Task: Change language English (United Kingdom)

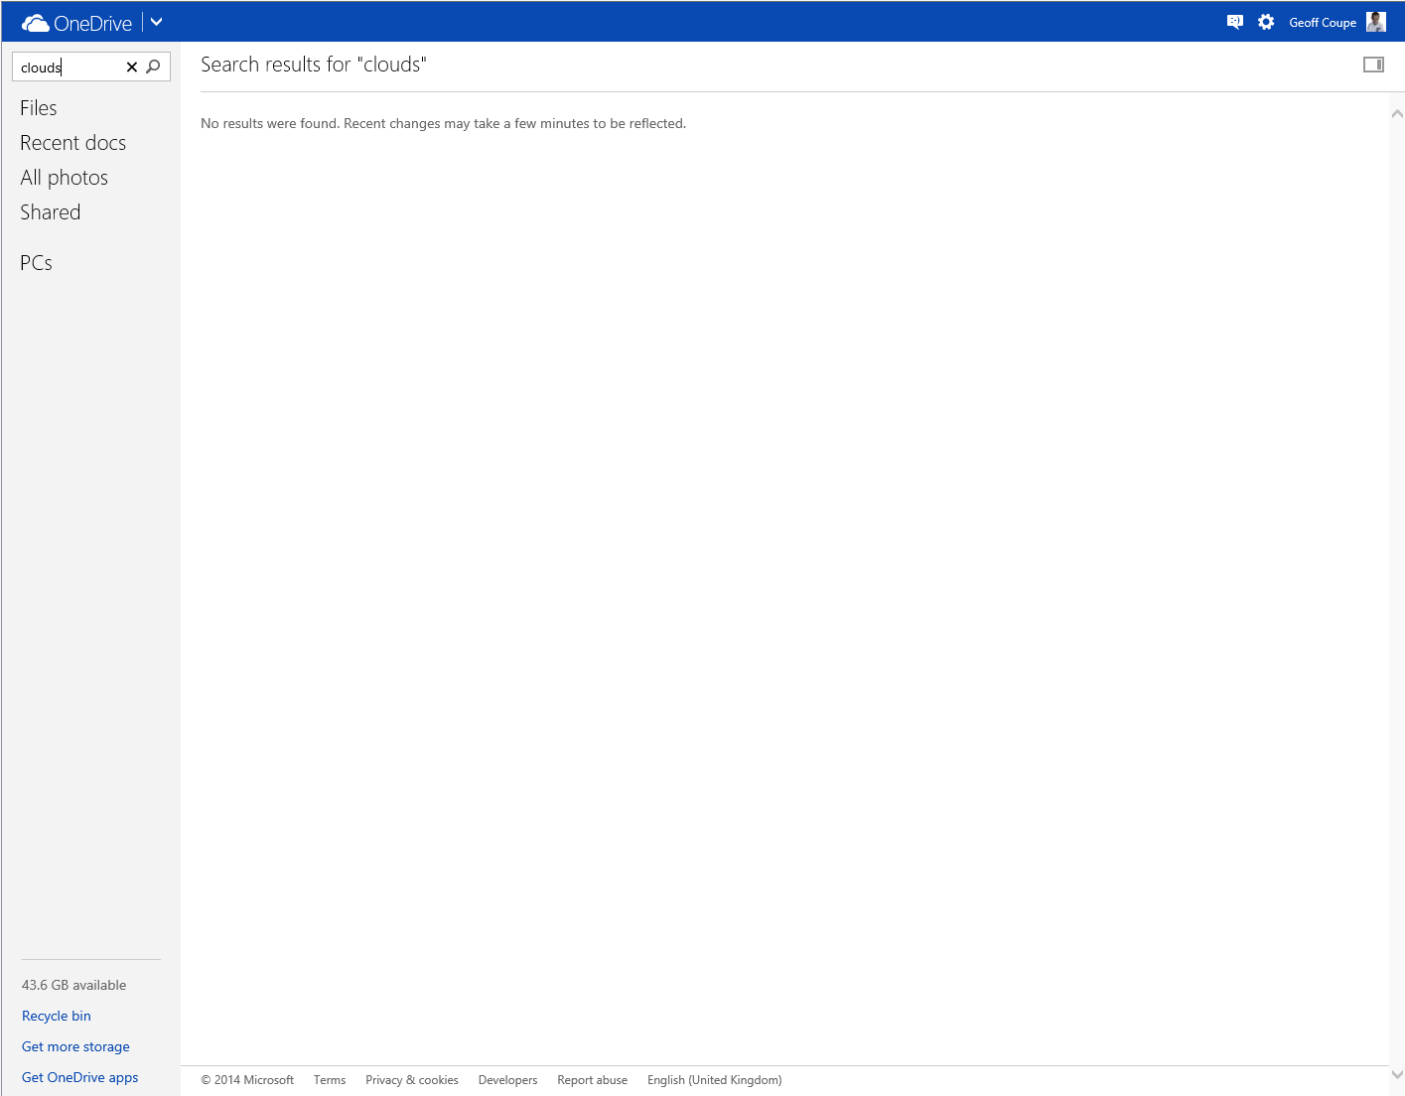Action: pyautogui.click(x=714, y=1080)
